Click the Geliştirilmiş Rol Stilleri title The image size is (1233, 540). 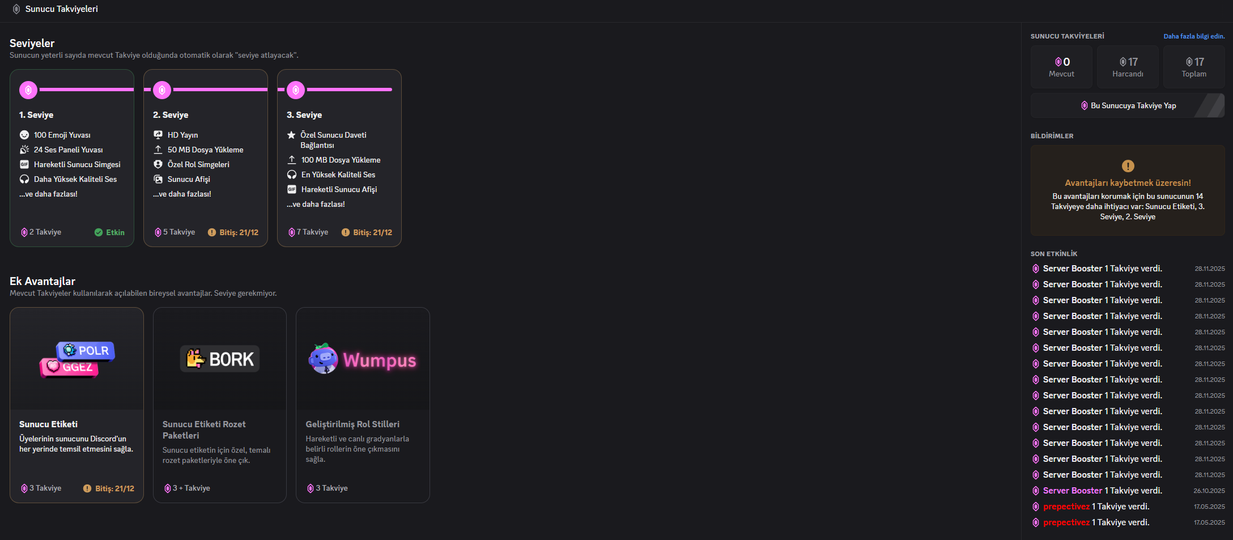(x=352, y=424)
